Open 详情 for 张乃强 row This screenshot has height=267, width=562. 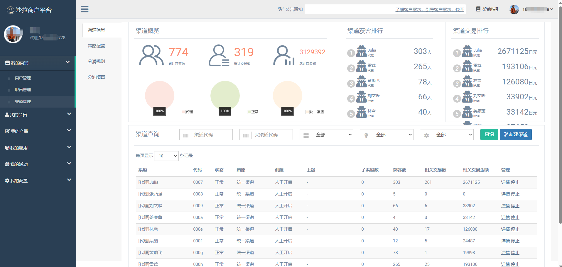tap(505, 194)
